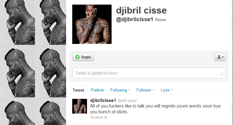Click the tweet text about idiots
Viewport: 233px width, 125px height.
155,109
